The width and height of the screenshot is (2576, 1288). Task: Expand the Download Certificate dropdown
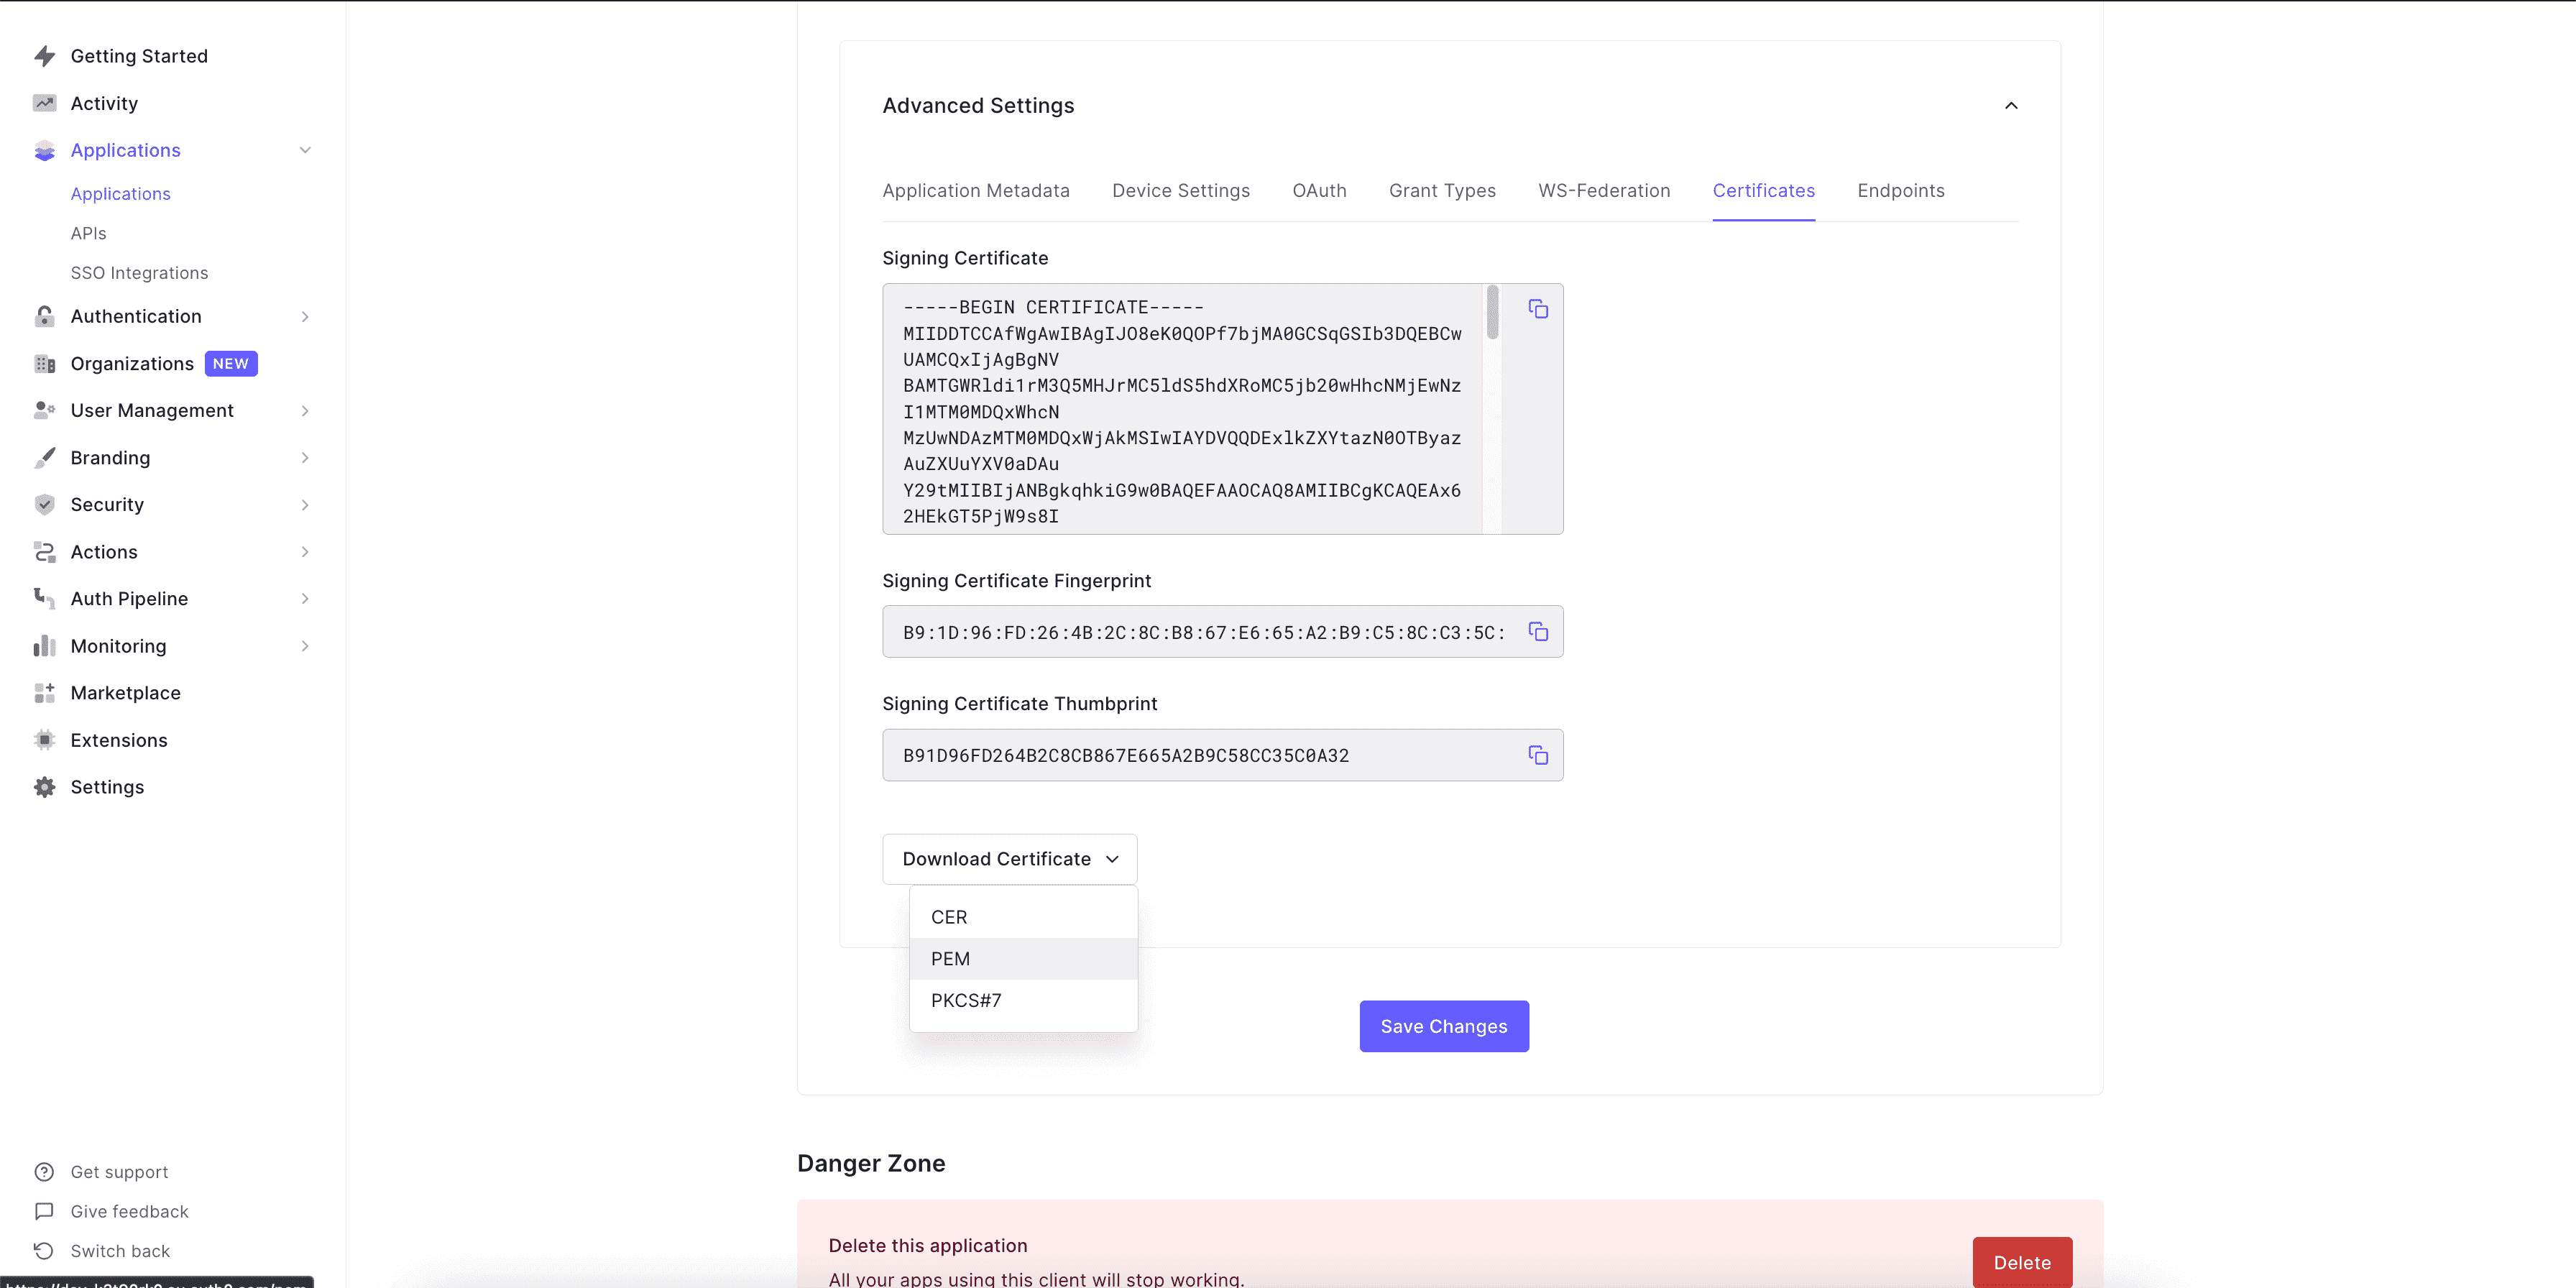(1007, 857)
